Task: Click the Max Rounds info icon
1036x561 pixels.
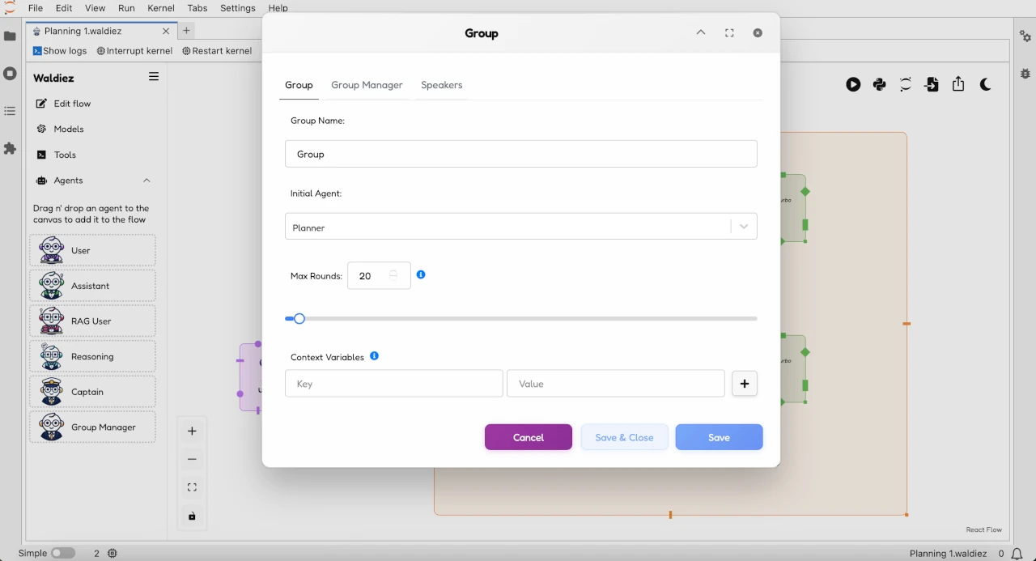Action: coord(421,275)
